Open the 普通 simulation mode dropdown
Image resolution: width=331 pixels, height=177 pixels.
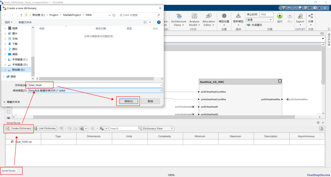[x=260, y=20]
